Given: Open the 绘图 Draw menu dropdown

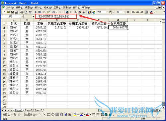Looking at the screenshot, I should click(x=7, y=114).
